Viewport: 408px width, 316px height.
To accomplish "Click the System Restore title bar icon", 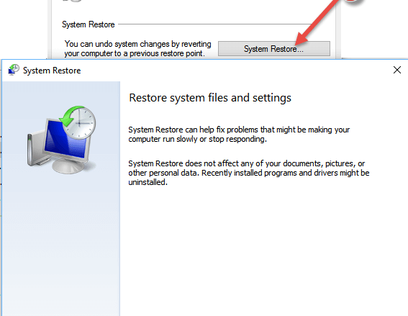I will point(14,70).
